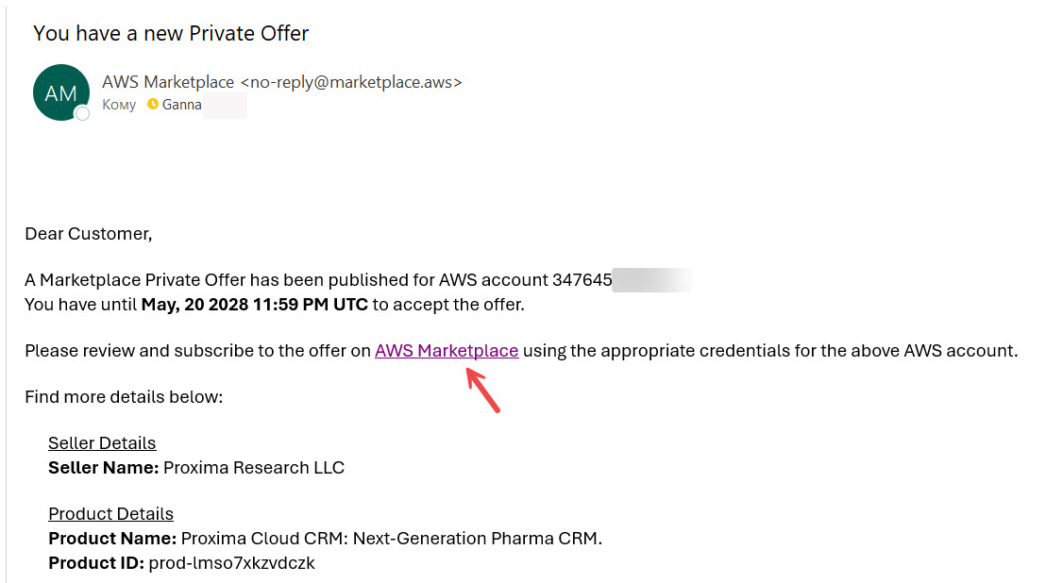1046x583 pixels.
Task: Click the email subject line
Action: tap(171, 34)
